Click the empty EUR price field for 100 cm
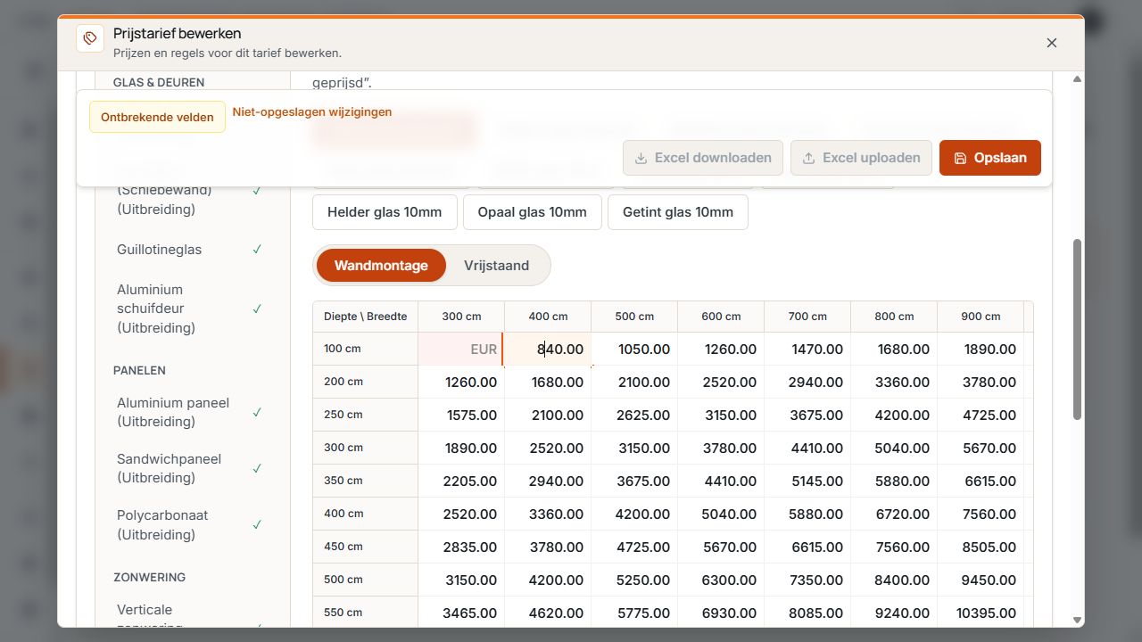1142x642 pixels. click(x=460, y=350)
